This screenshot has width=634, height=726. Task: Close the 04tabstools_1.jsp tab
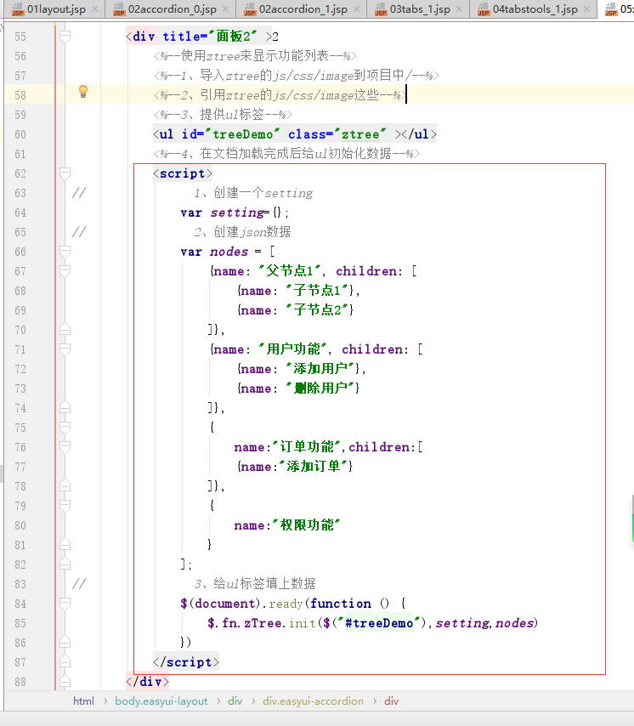coord(586,9)
